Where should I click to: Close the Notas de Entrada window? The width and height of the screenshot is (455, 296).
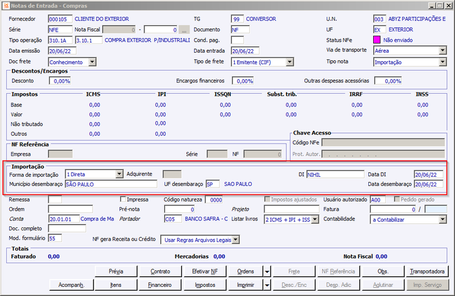coord(447,5)
